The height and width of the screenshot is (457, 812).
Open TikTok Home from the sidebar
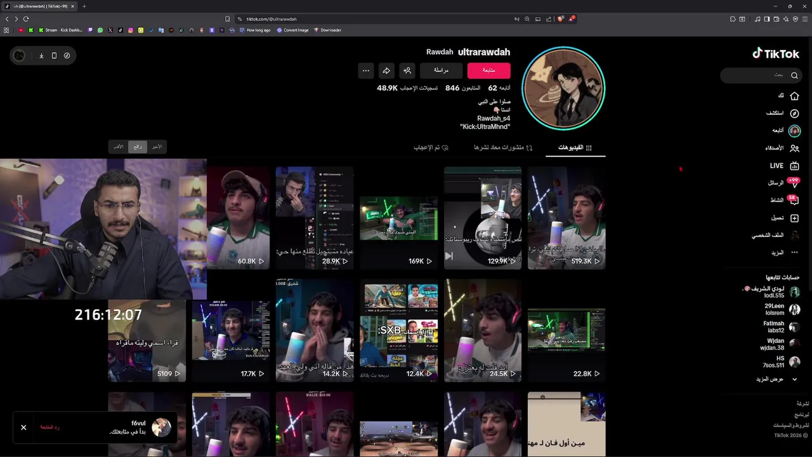tap(790, 96)
